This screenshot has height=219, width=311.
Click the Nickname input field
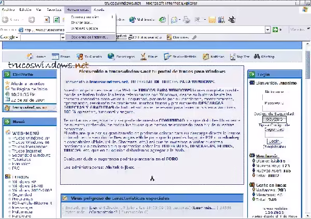pyautogui.click(x=274, y=97)
